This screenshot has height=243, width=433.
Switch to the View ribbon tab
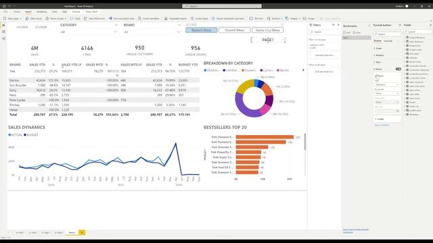pyautogui.click(x=55, y=12)
